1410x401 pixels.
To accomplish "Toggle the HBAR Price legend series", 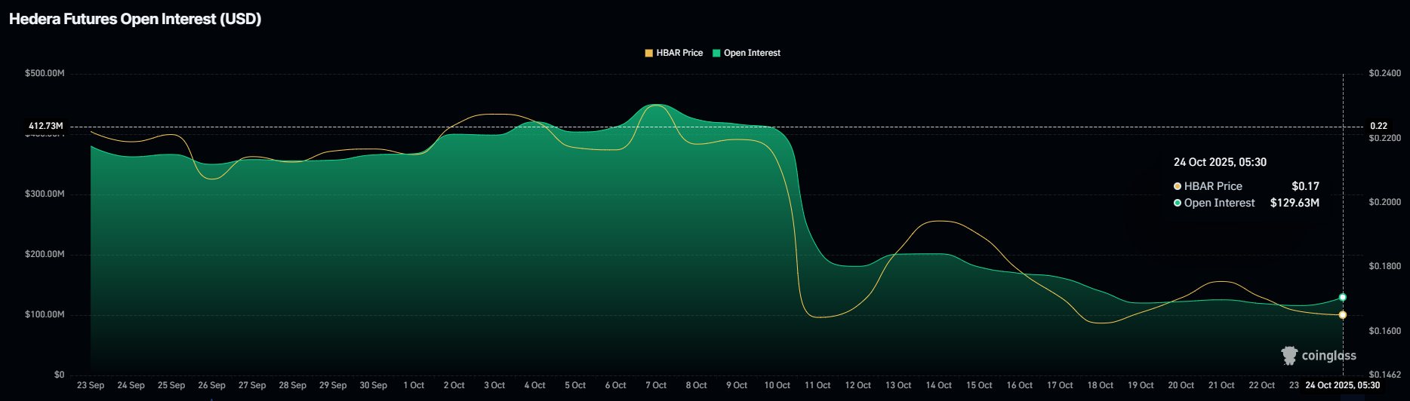I will [673, 53].
